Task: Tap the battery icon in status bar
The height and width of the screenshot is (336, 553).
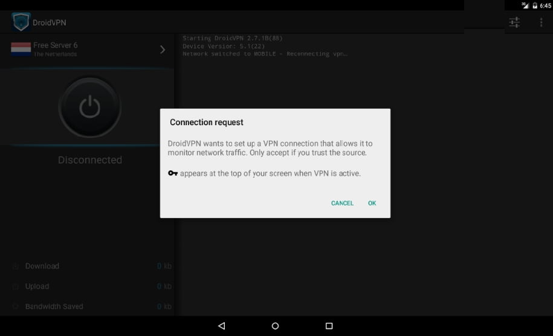Action: click(535, 5)
